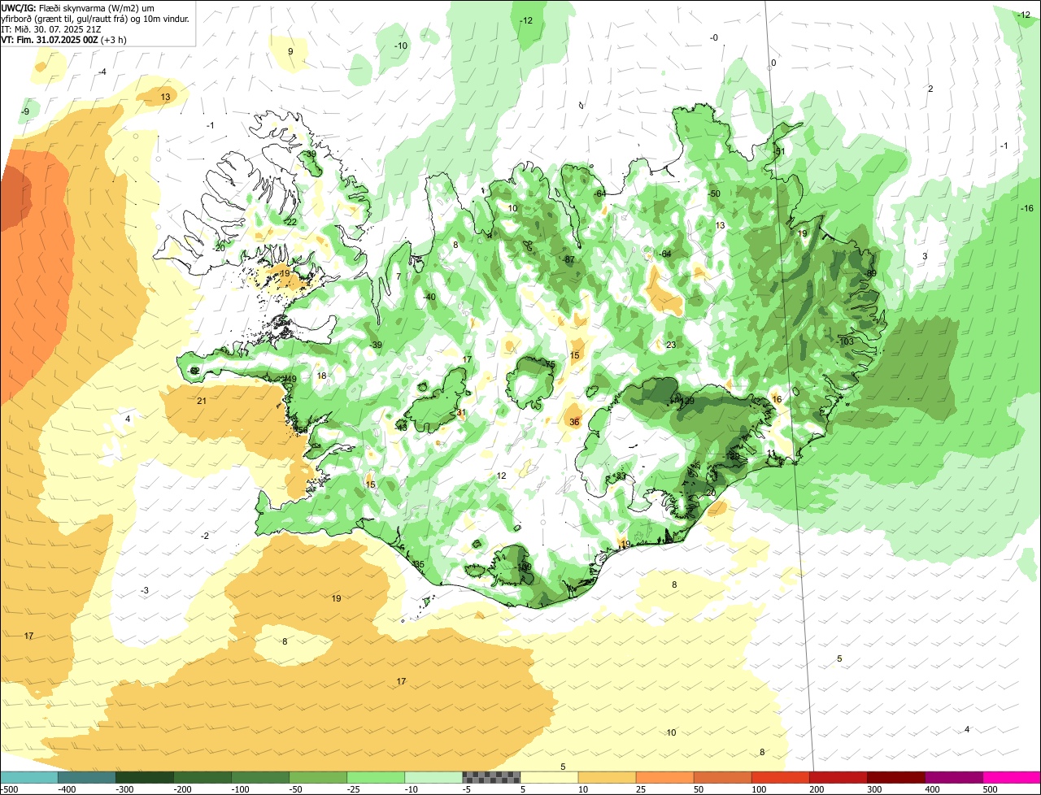Click the 'IT: Mið. 30. 07. 2025 21Z' line
This screenshot has width=1041, height=795.
tap(51, 28)
